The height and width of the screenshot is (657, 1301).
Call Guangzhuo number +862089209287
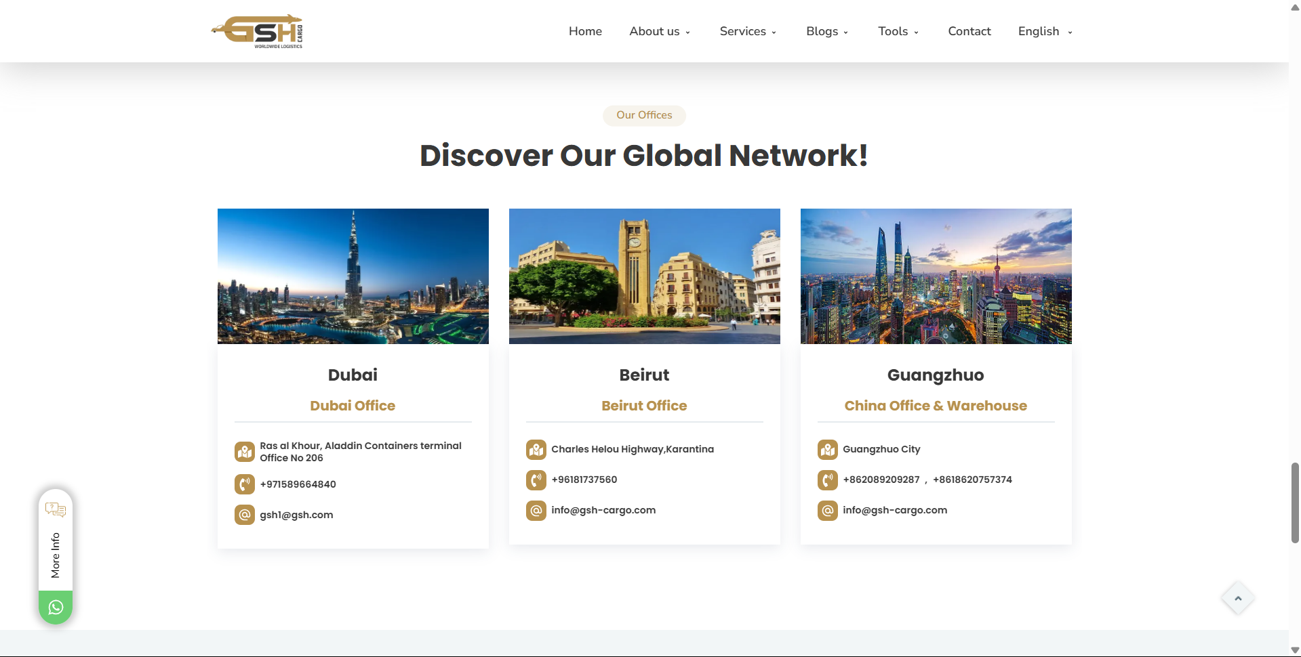tap(881, 480)
